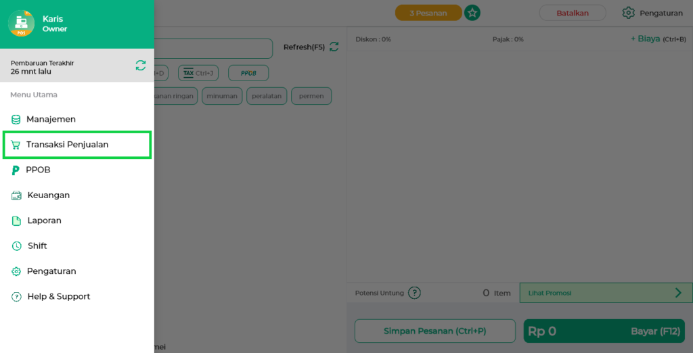Open Pengaturan in the sidebar menu
Image resolution: width=693 pixels, height=353 pixels.
point(51,271)
